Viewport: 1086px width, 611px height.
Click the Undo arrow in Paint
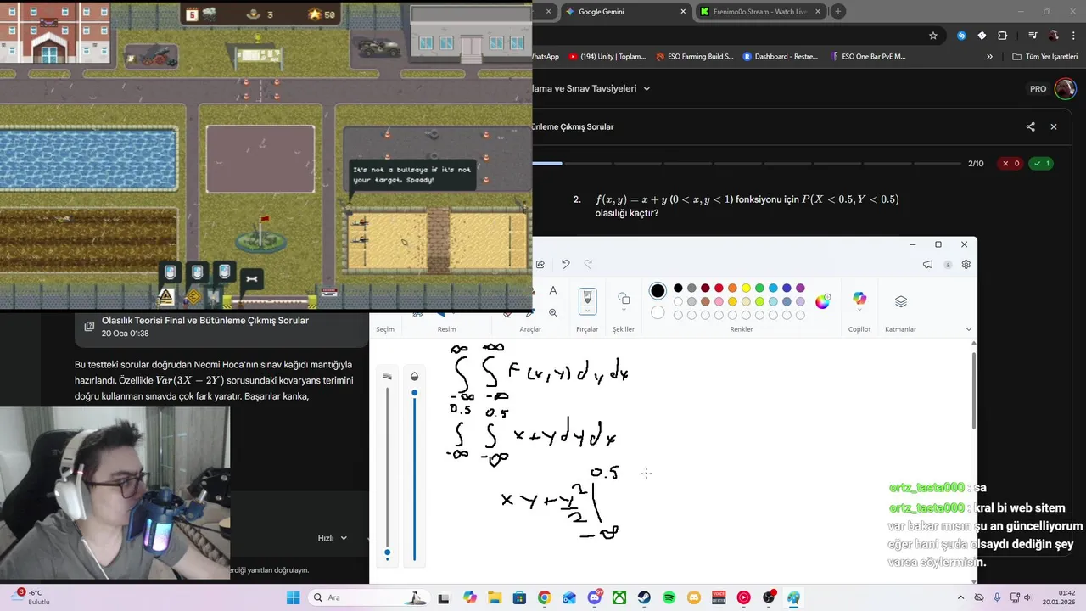point(565,265)
